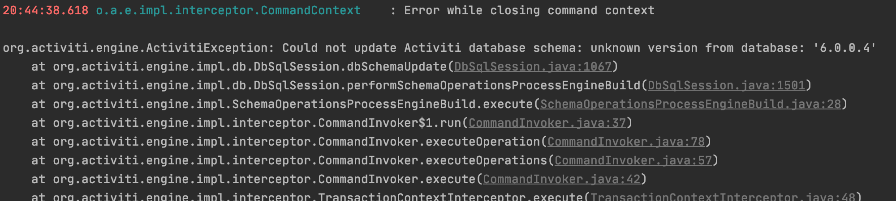Viewport: 896px width, 201px height.
Task: Open the DbSqlSession.java:1501 source link
Action: coord(726,85)
